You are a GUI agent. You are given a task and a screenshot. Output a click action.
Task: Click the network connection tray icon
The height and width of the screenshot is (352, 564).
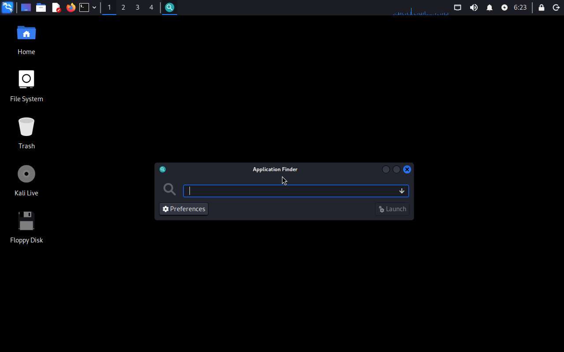458,7
